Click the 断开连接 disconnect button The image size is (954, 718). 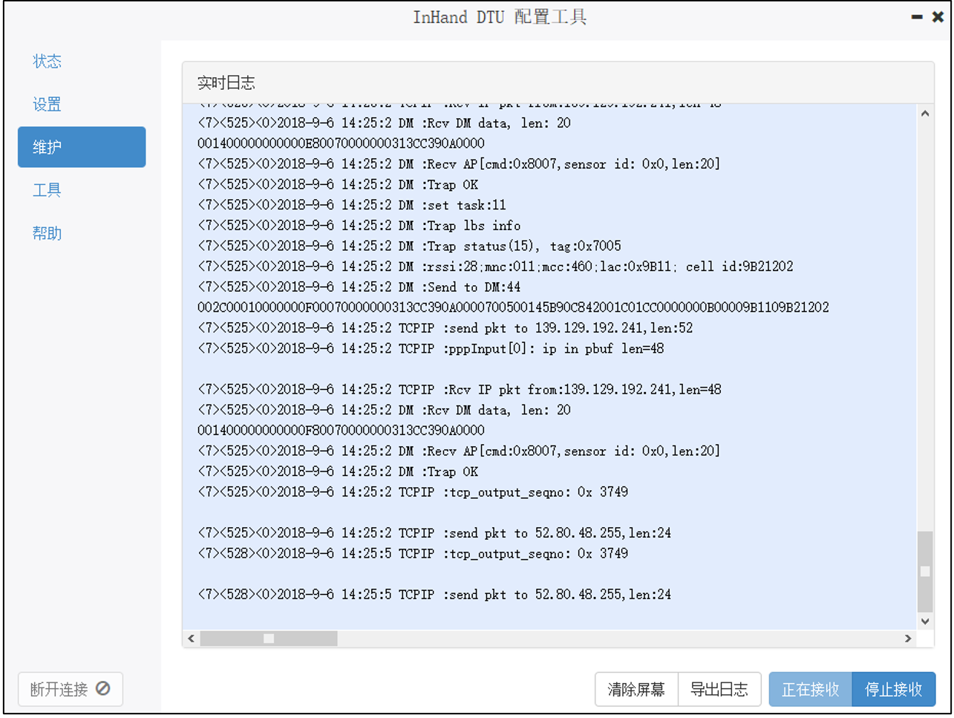[71, 689]
